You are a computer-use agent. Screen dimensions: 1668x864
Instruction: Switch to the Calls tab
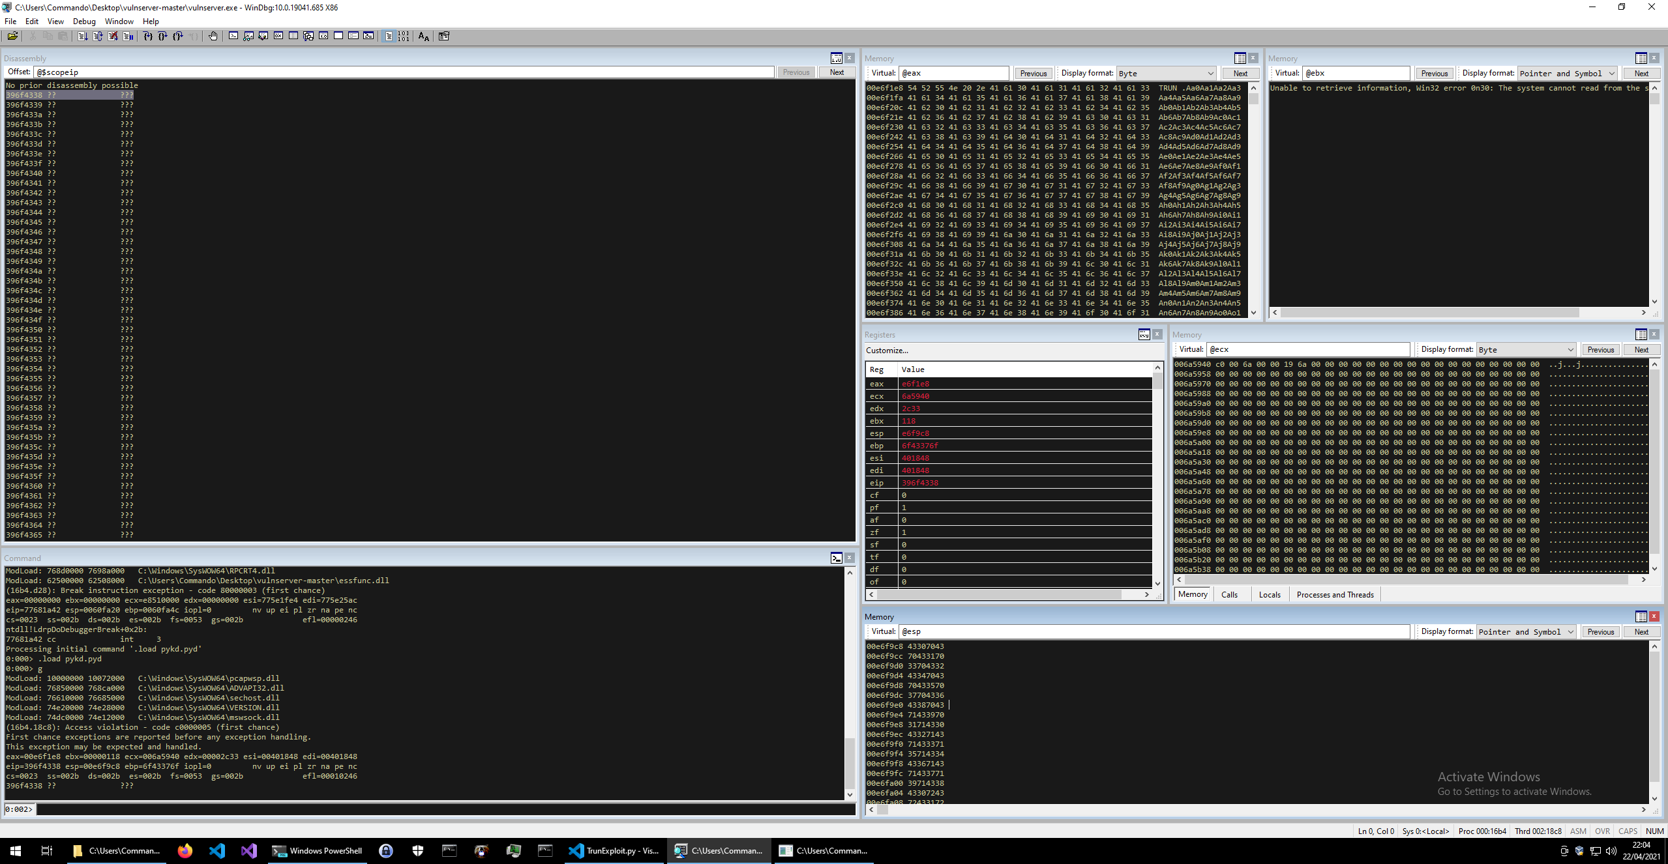click(1229, 594)
